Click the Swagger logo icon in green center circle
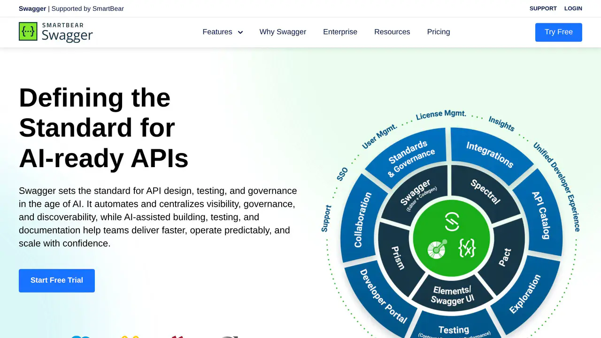This screenshot has height=338, width=601. click(452, 222)
